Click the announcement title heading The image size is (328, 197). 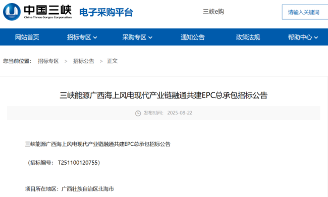click(x=163, y=95)
